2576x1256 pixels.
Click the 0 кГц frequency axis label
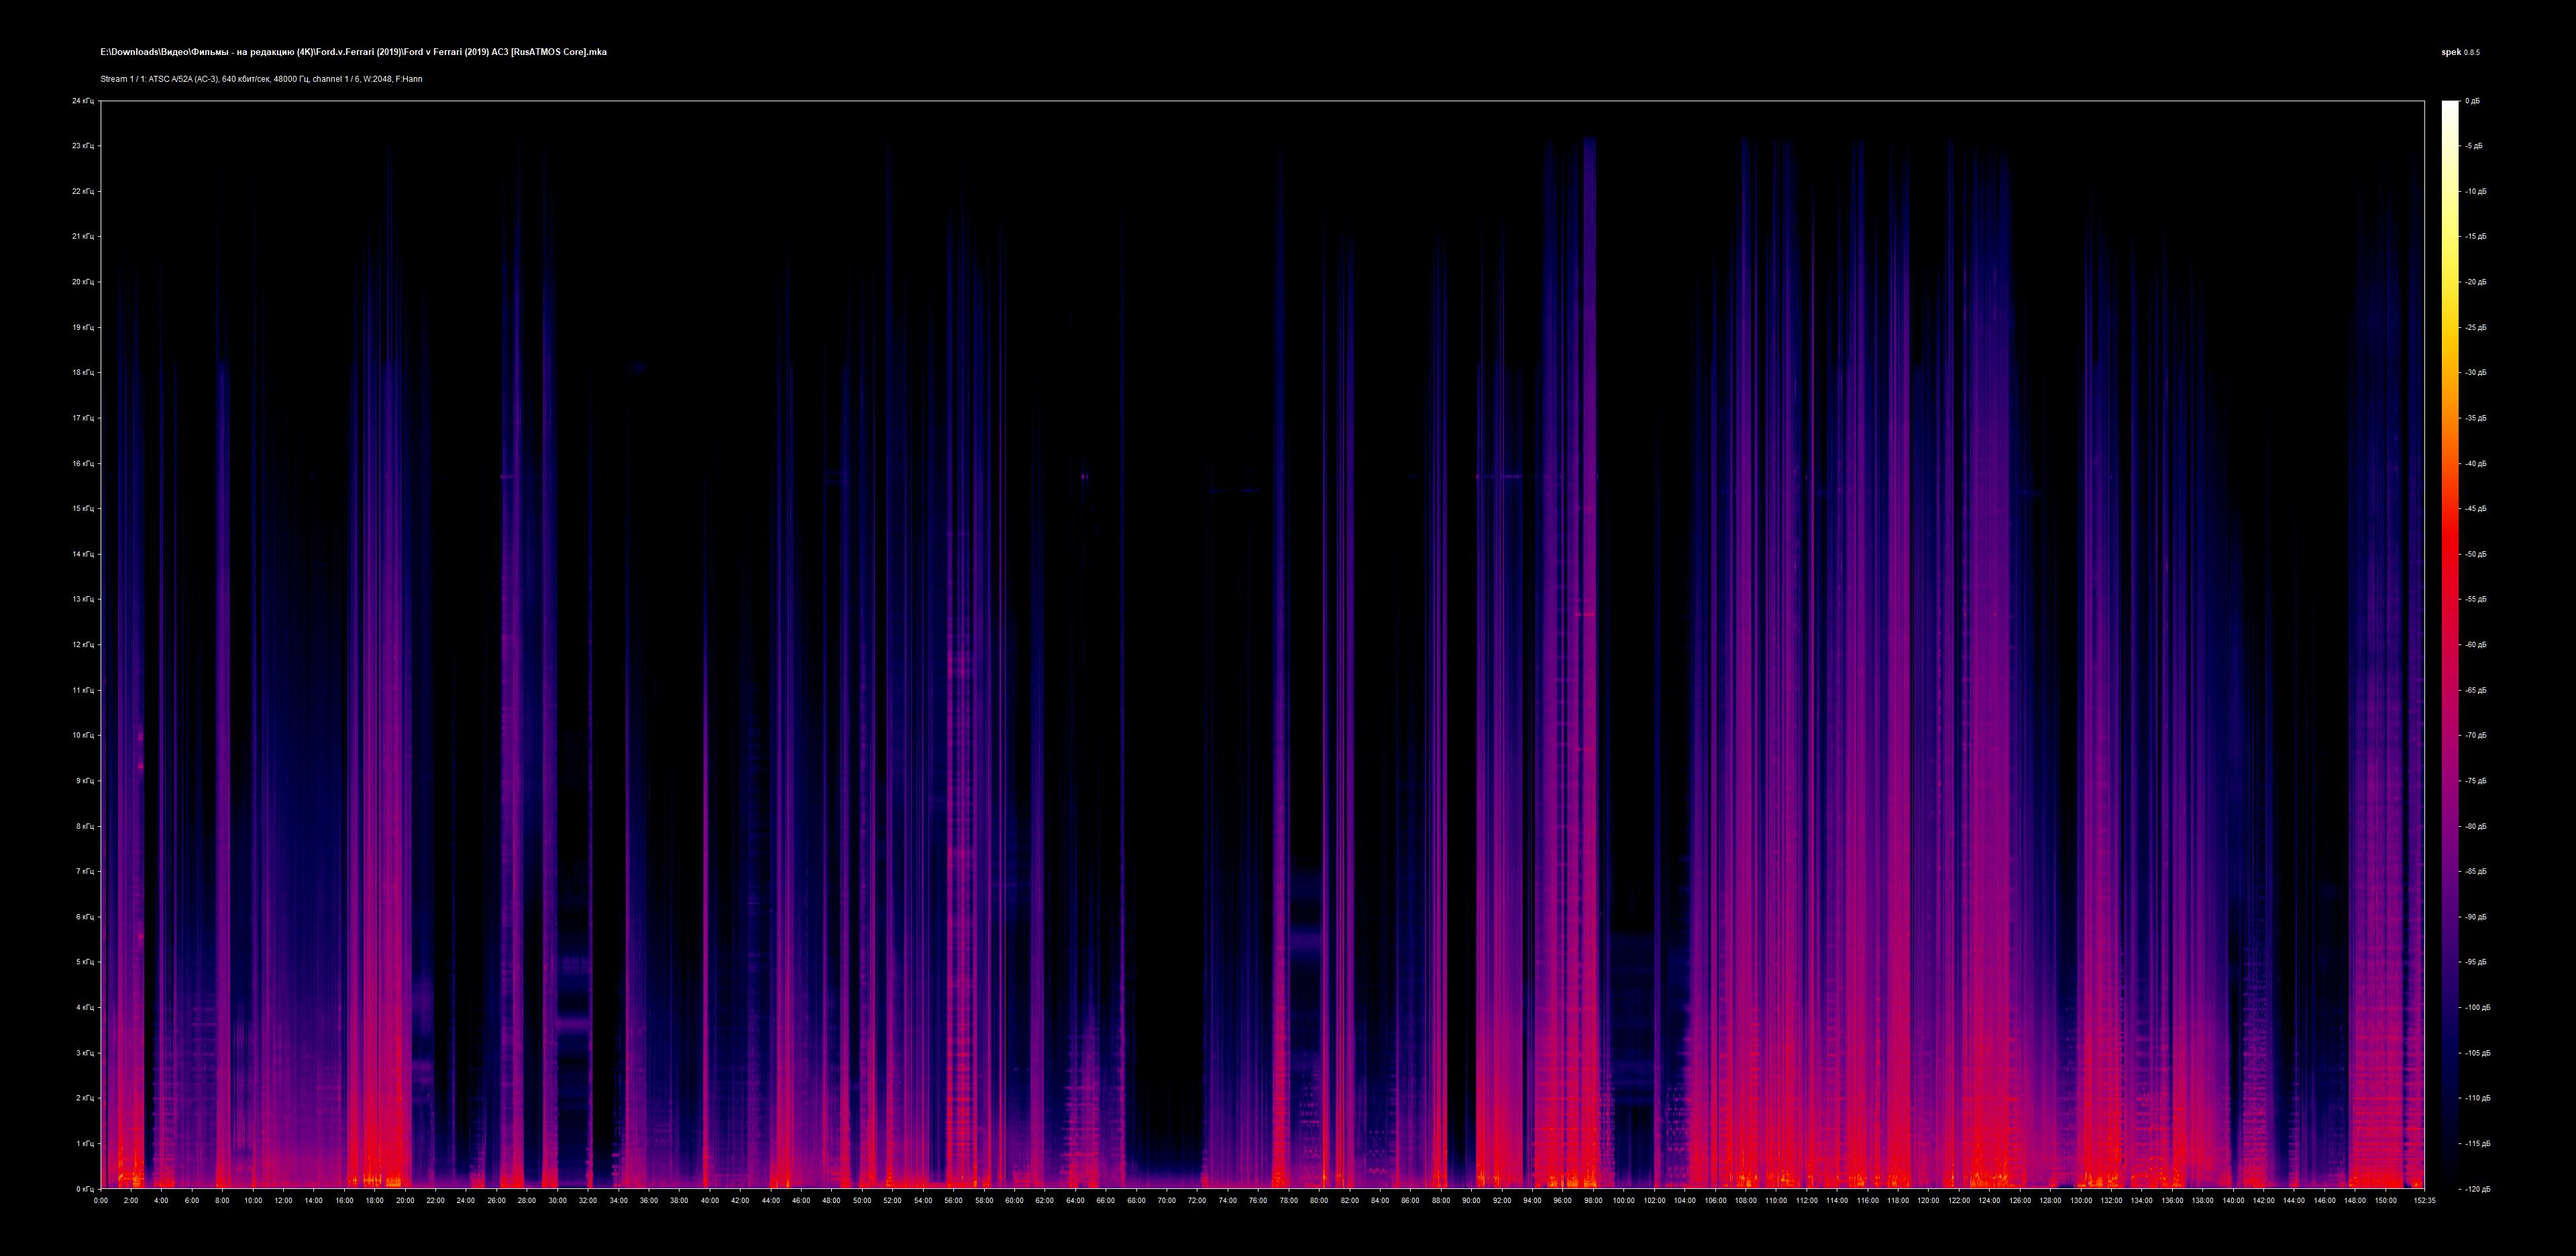pos(85,1189)
